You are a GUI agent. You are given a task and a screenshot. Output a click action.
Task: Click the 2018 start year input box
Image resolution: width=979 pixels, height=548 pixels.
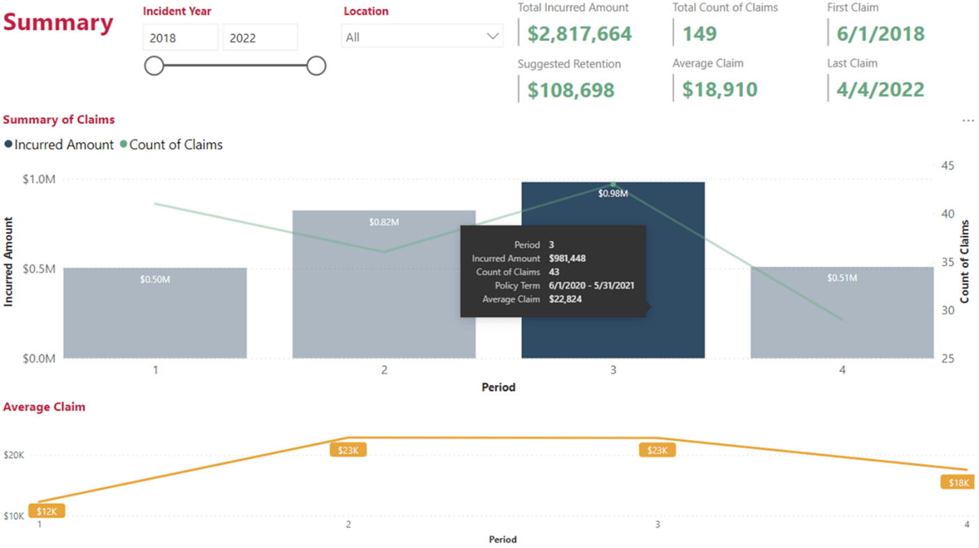click(180, 38)
